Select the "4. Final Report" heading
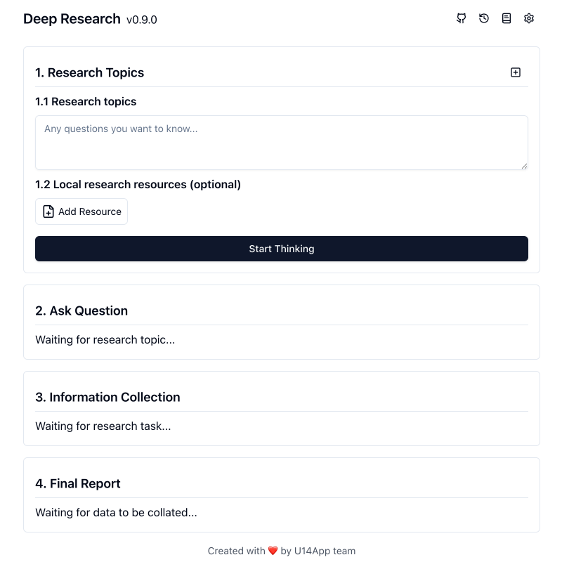The image size is (562, 562). pyautogui.click(x=78, y=483)
